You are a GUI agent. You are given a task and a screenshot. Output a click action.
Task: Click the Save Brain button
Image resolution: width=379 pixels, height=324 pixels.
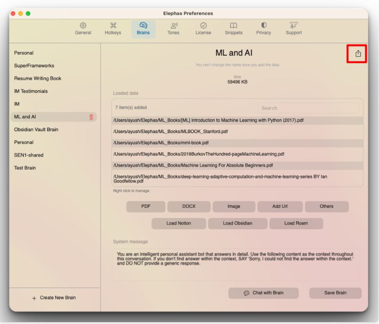(335, 293)
